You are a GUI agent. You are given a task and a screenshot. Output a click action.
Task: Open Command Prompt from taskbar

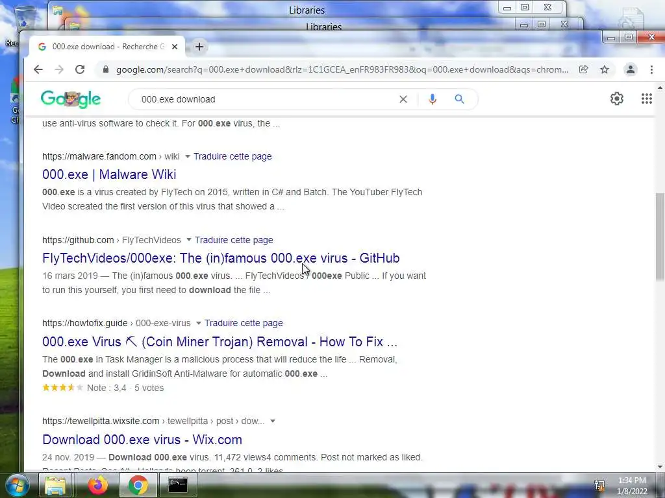point(178,485)
